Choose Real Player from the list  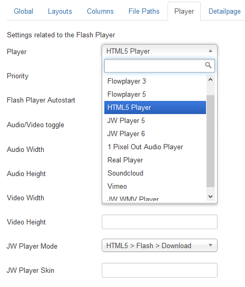pyautogui.click(x=155, y=160)
